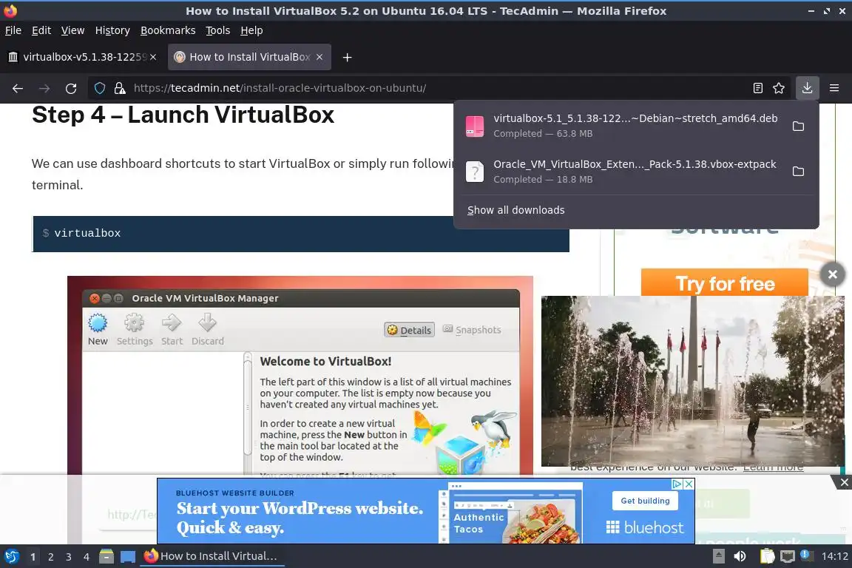Open the File menu
This screenshot has height=568, width=852.
pos(13,30)
